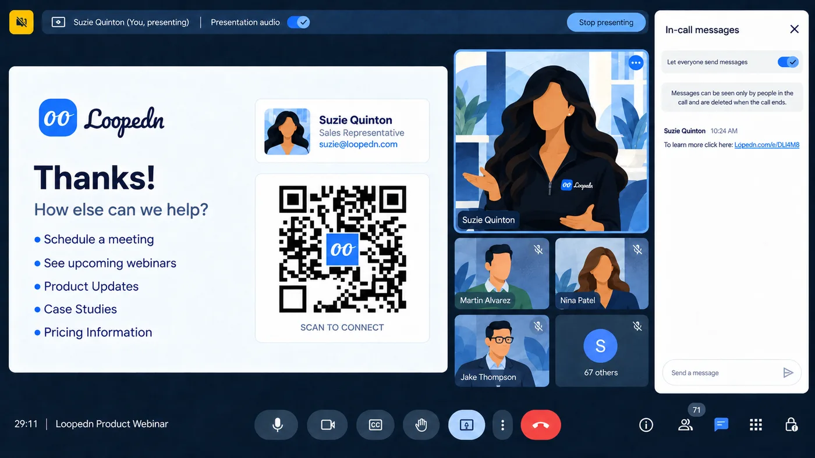Click 'See upcoming webinars' bullet

click(x=110, y=263)
